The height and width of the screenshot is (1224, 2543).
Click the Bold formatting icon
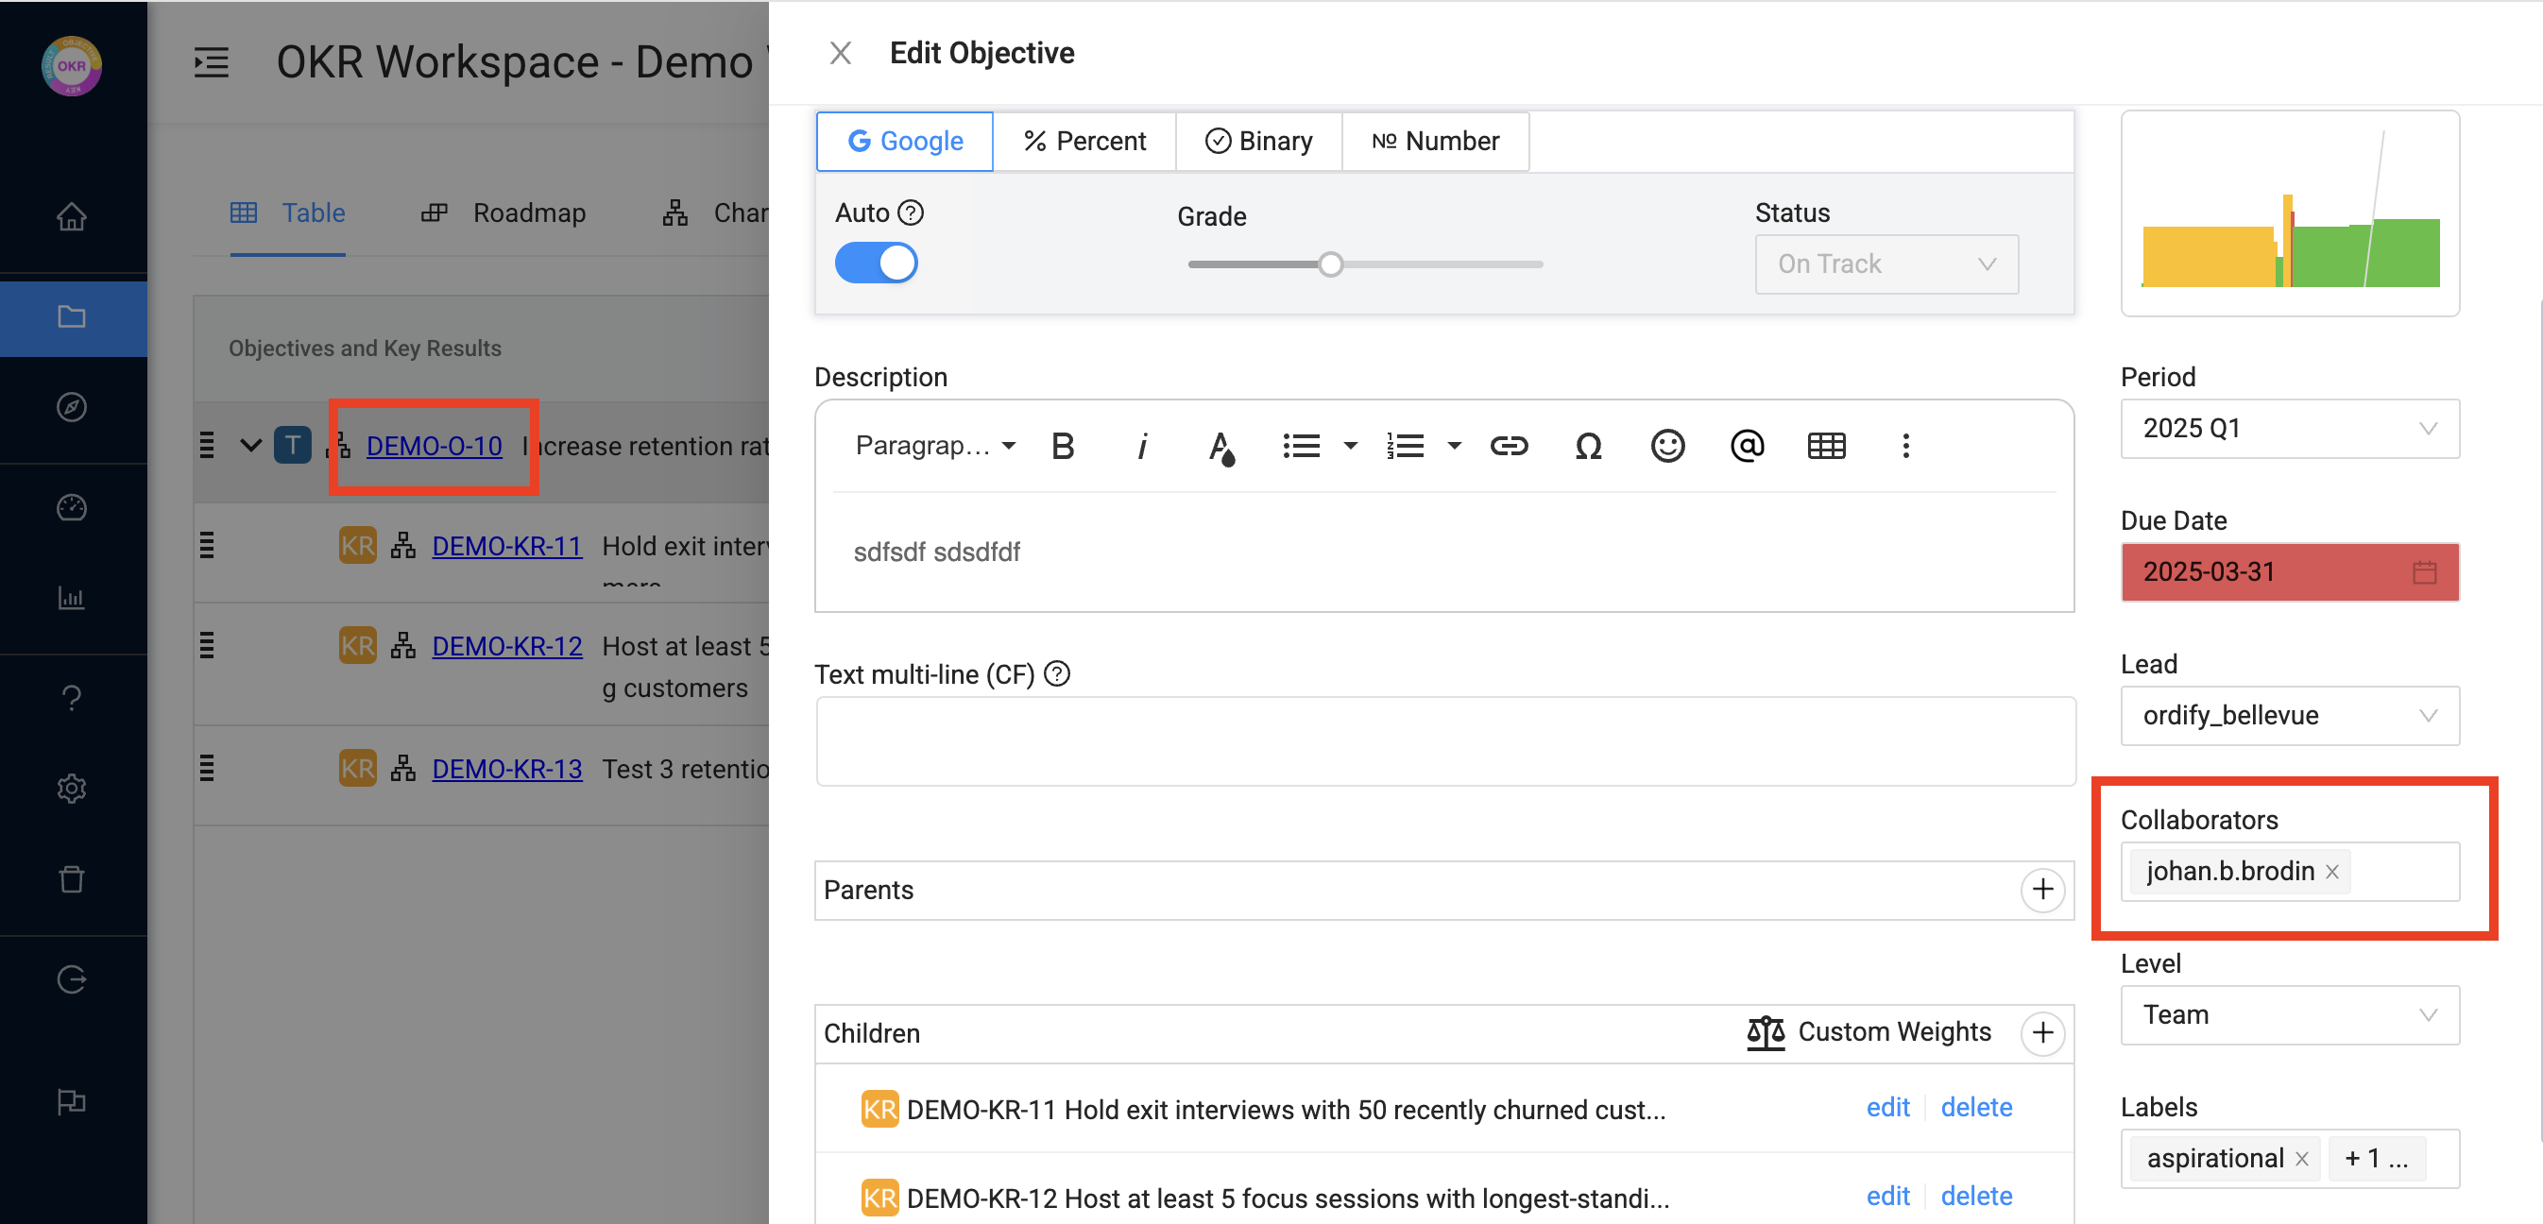point(1062,446)
